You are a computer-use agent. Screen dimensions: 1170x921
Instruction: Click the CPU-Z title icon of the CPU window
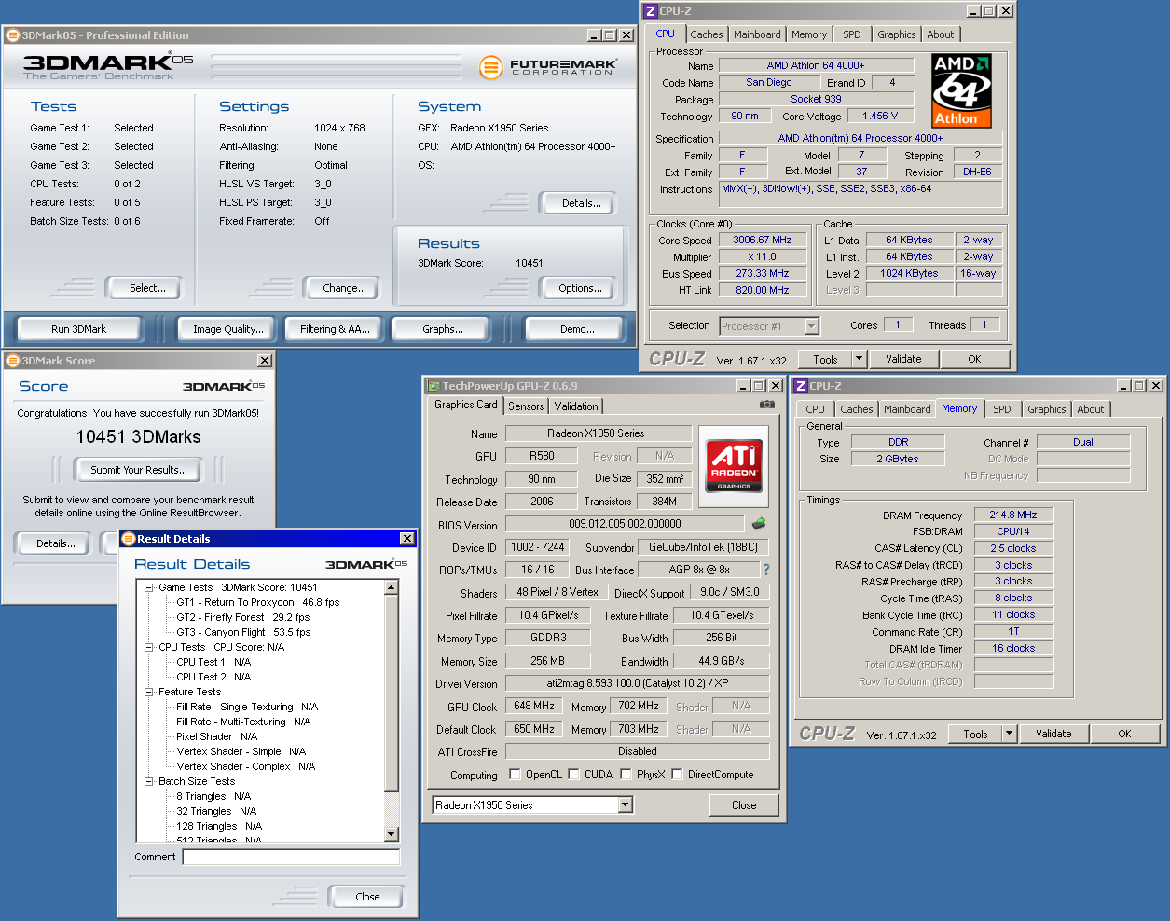click(651, 11)
